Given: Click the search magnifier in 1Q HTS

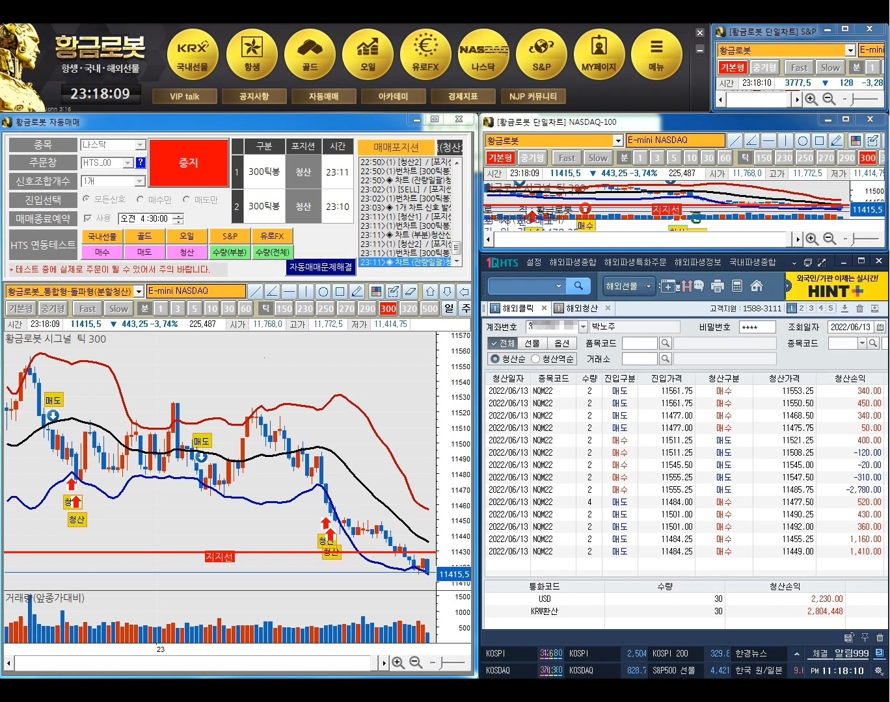Looking at the screenshot, I should pyautogui.click(x=578, y=286).
